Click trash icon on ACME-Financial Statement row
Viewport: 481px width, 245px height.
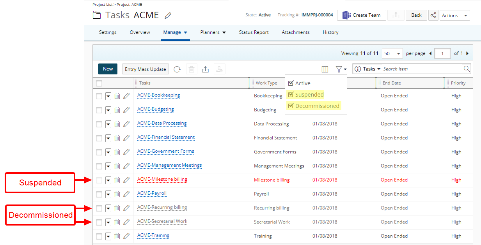click(117, 138)
